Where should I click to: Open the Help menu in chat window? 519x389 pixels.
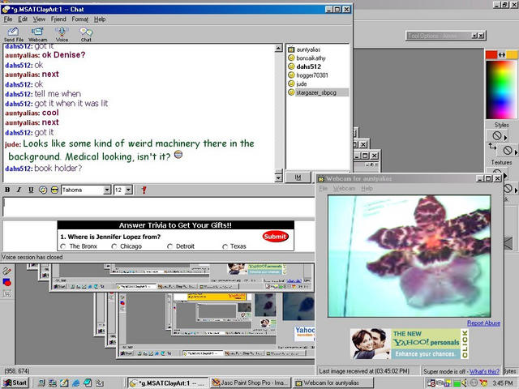100,19
